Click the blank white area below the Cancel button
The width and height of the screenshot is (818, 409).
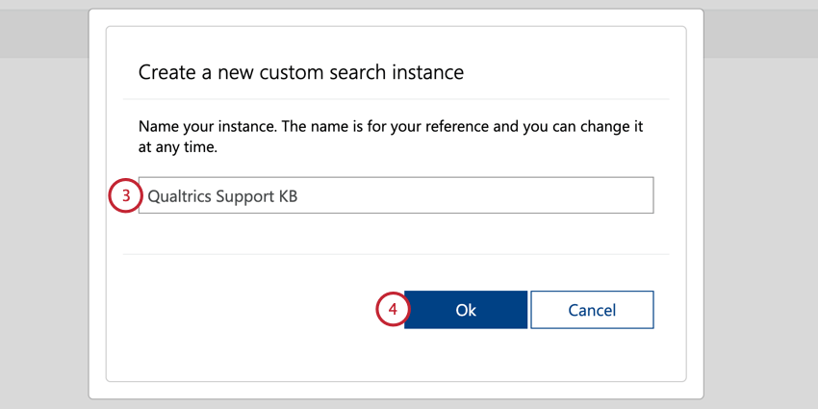592,355
